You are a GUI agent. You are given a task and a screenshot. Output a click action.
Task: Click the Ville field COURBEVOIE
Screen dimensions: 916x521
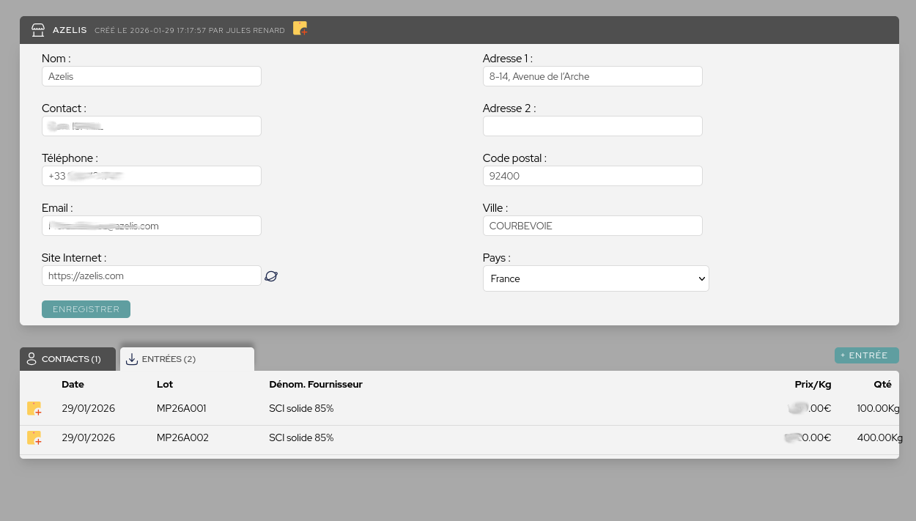[593, 226]
